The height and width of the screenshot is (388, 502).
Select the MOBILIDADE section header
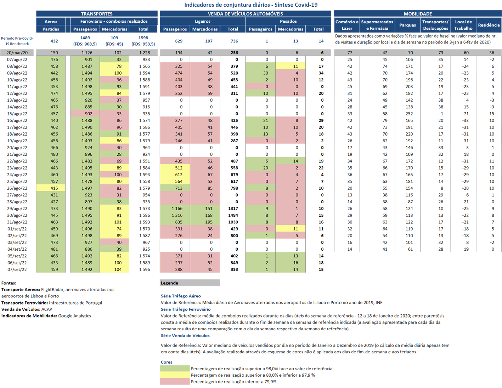(x=418, y=14)
